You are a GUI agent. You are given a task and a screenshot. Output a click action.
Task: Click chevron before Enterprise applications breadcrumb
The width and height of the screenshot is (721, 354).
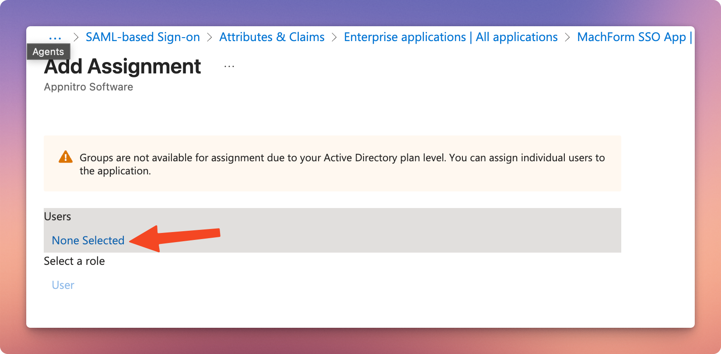pyautogui.click(x=334, y=37)
